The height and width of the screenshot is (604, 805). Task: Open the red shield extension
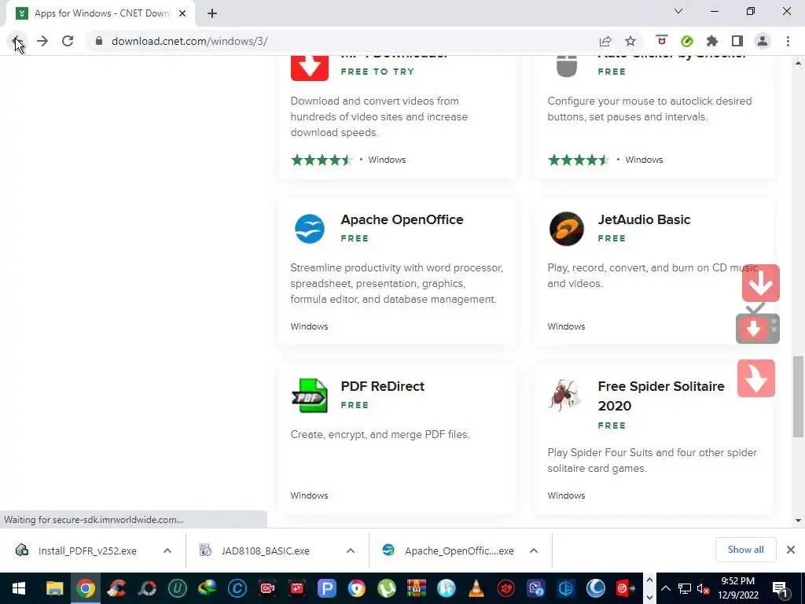coord(662,41)
